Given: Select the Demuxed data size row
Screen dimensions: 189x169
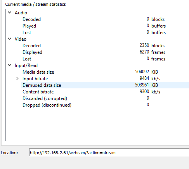Looking at the screenshot, I should [x=105, y=85].
